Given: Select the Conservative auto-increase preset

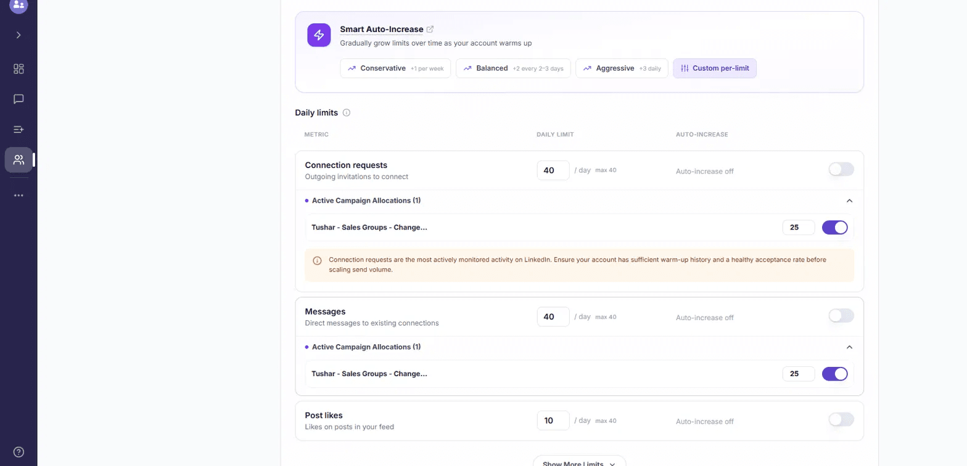Looking at the screenshot, I should 395,68.
